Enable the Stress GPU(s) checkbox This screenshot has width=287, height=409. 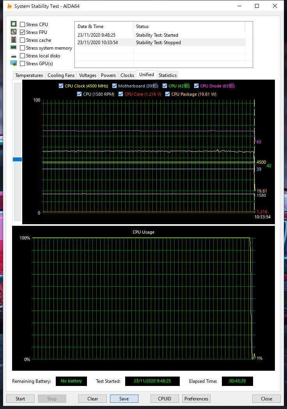point(22,63)
